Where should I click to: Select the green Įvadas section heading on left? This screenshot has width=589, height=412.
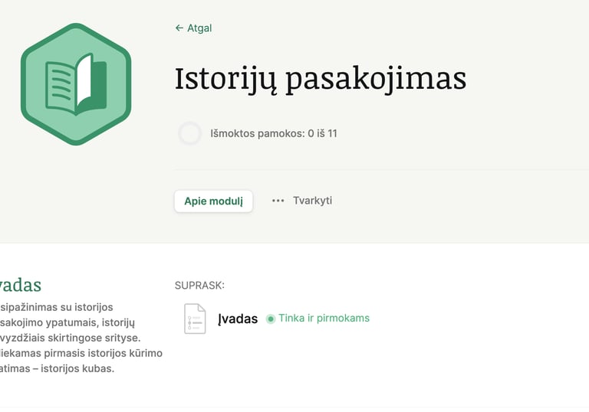point(20,285)
